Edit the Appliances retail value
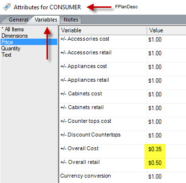 point(155,81)
